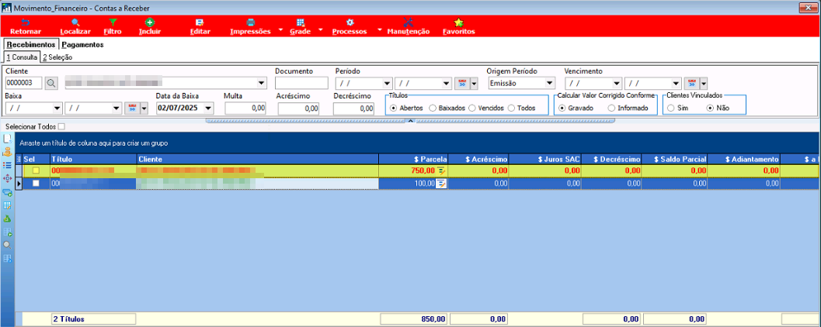Image resolution: width=821 pixels, height=327 pixels.
Task: Sort by the $ Parcela column header
Action: pos(412,159)
